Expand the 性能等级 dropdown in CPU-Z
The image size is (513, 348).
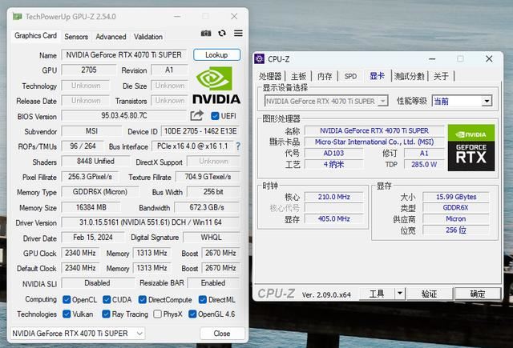point(486,101)
